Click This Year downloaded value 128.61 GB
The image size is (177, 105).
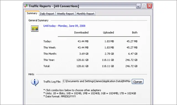[x=82, y=60]
